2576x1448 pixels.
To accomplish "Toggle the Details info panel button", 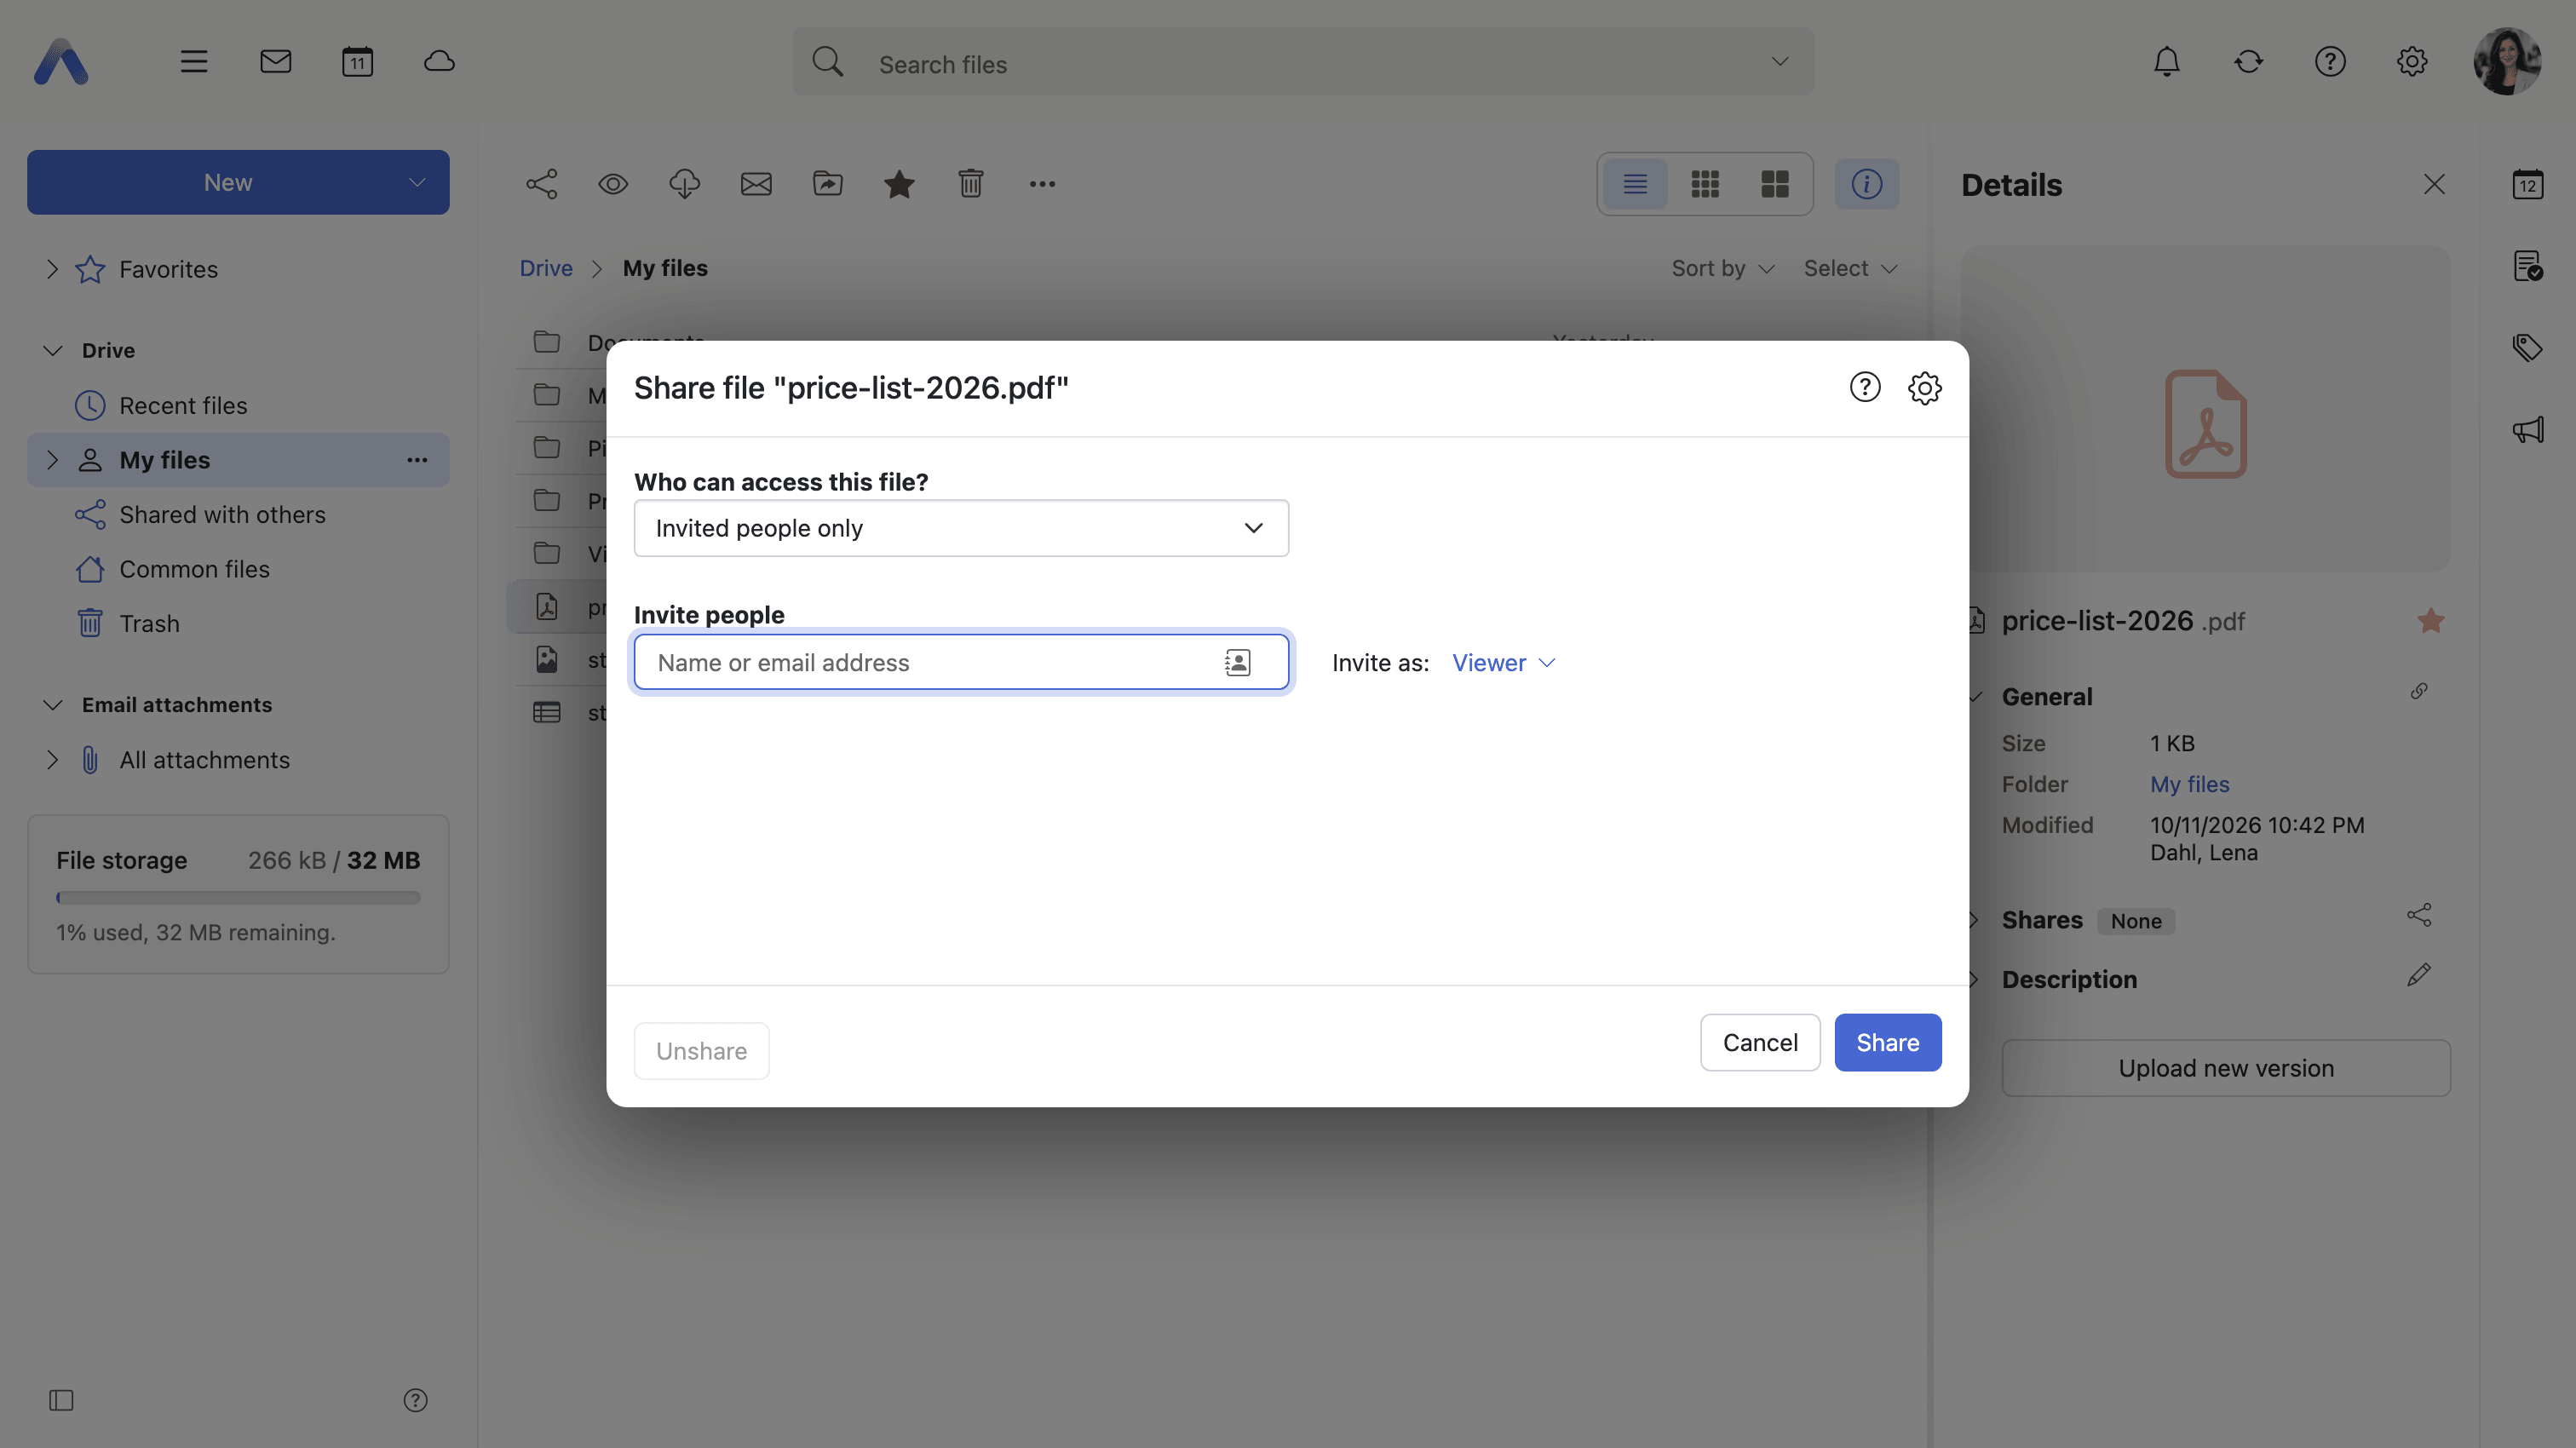I will point(1866,184).
